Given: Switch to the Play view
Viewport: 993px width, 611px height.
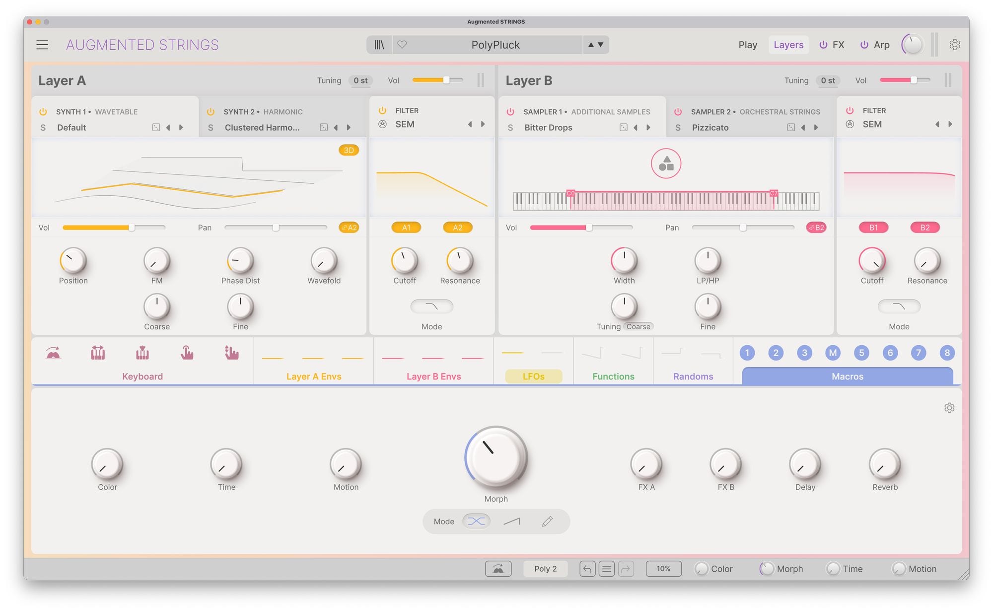Looking at the screenshot, I should point(747,45).
